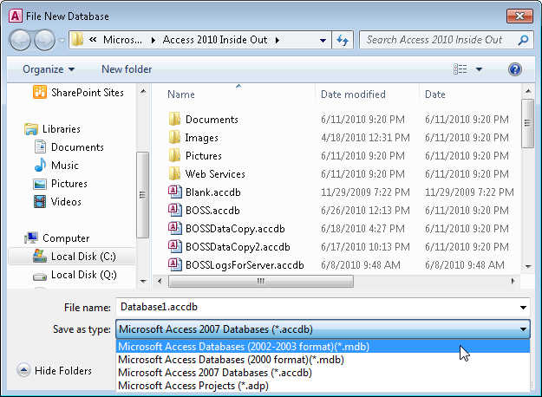Collapse the Save as type combo box
The image size is (542, 397).
point(523,329)
